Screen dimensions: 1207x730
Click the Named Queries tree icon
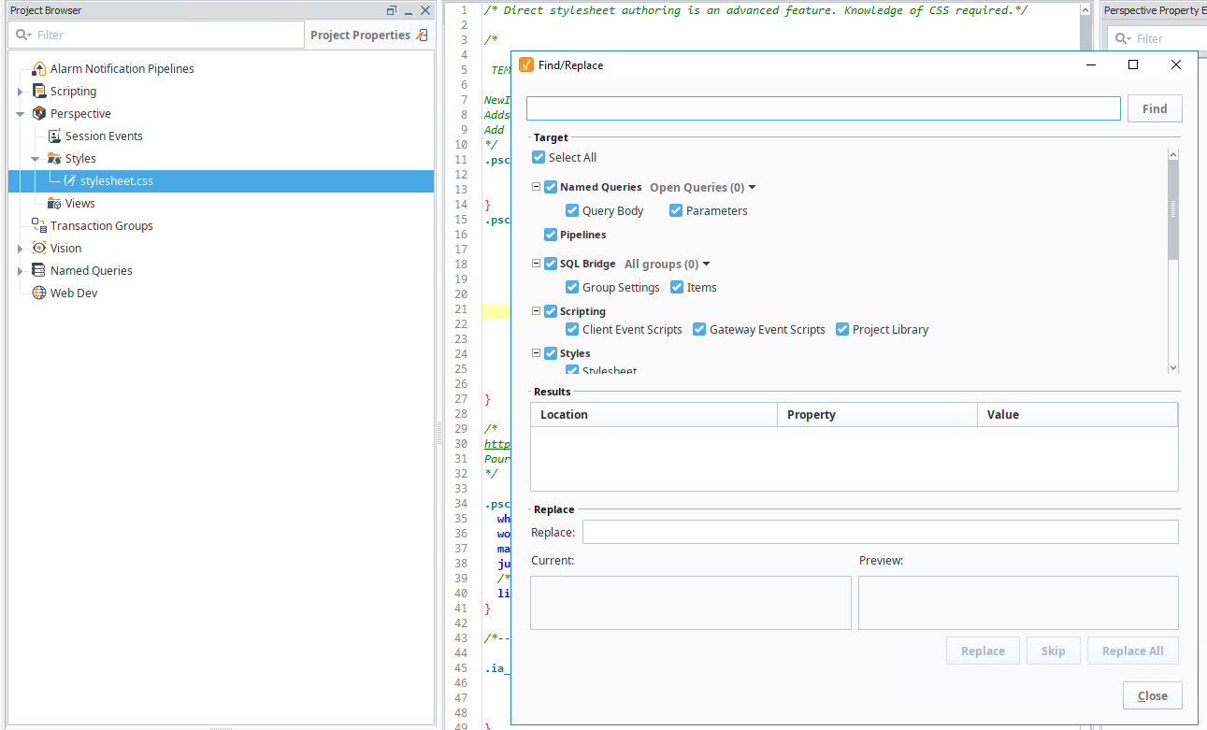(38, 271)
